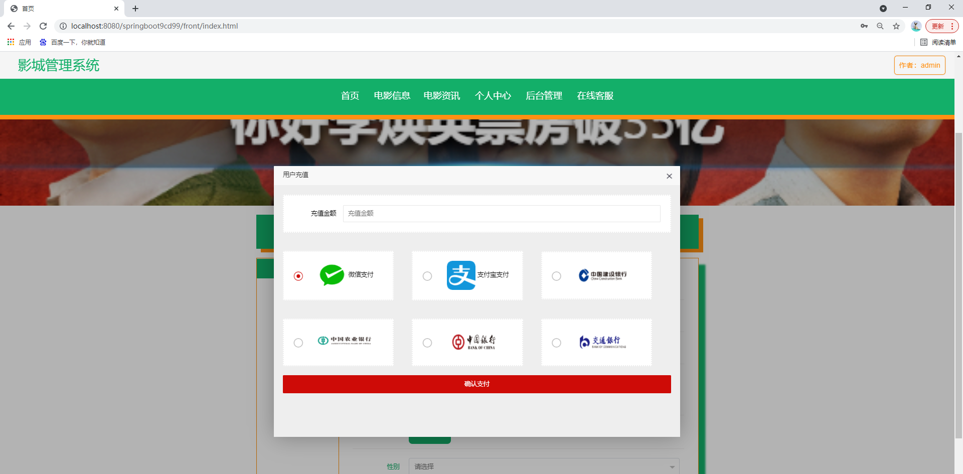Screen dimensions: 963x474
Task: Click the 作者: admin button
Action: 920,65
